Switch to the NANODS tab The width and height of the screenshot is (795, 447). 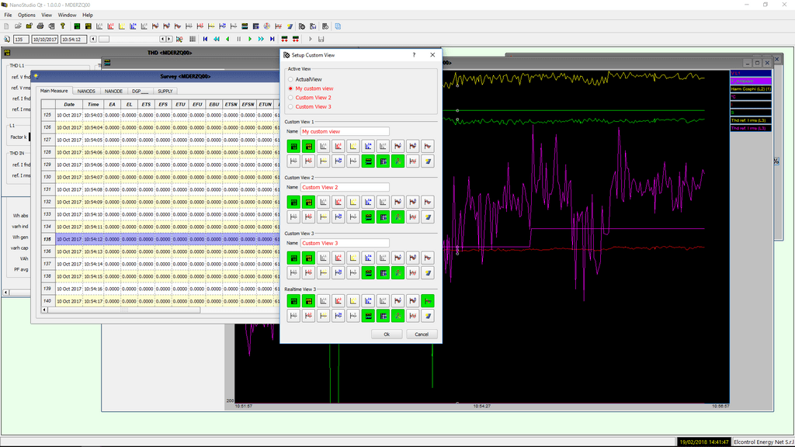(x=86, y=91)
